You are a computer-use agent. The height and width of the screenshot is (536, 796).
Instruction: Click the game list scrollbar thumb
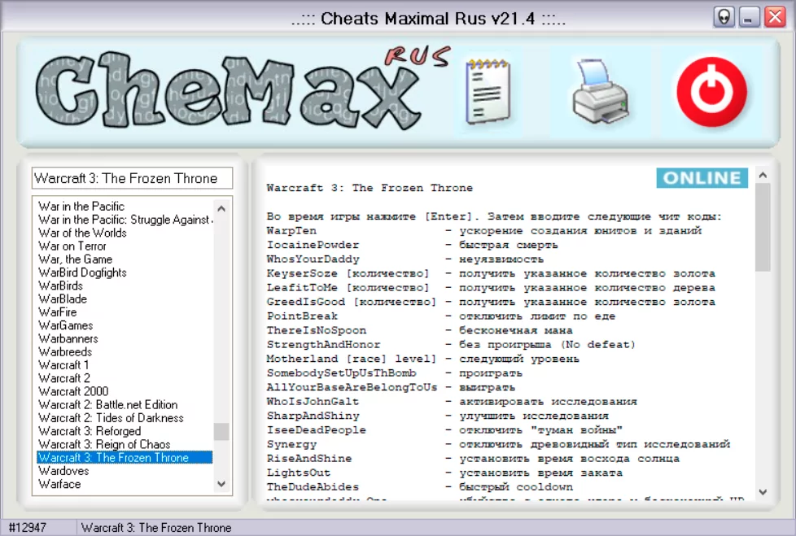click(221, 432)
